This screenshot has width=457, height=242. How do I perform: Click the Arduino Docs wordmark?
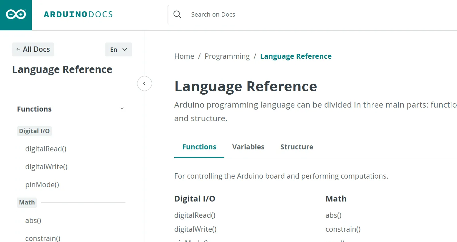point(78,15)
